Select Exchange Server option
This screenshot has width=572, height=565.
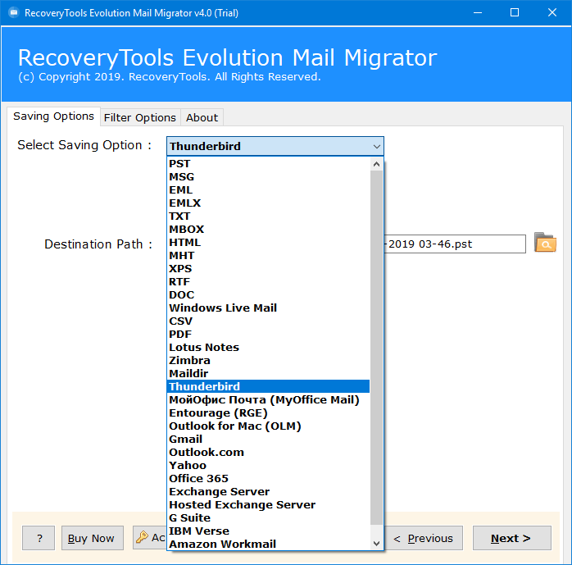pyautogui.click(x=268, y=492)
